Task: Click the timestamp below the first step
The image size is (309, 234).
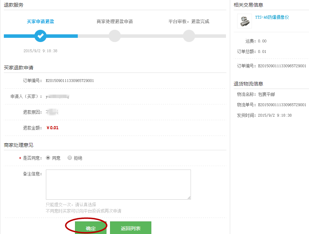Action: (40, 51)
